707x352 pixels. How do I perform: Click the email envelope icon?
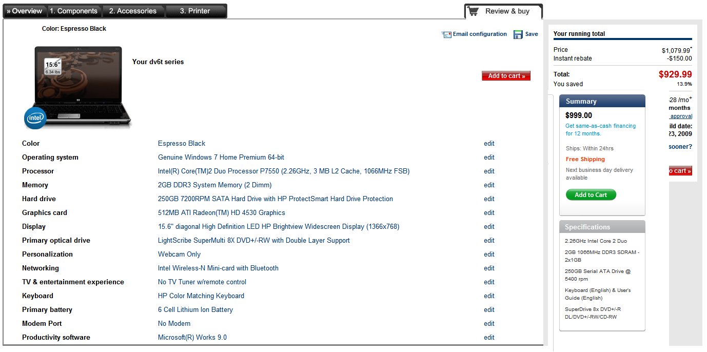[446, 34]
